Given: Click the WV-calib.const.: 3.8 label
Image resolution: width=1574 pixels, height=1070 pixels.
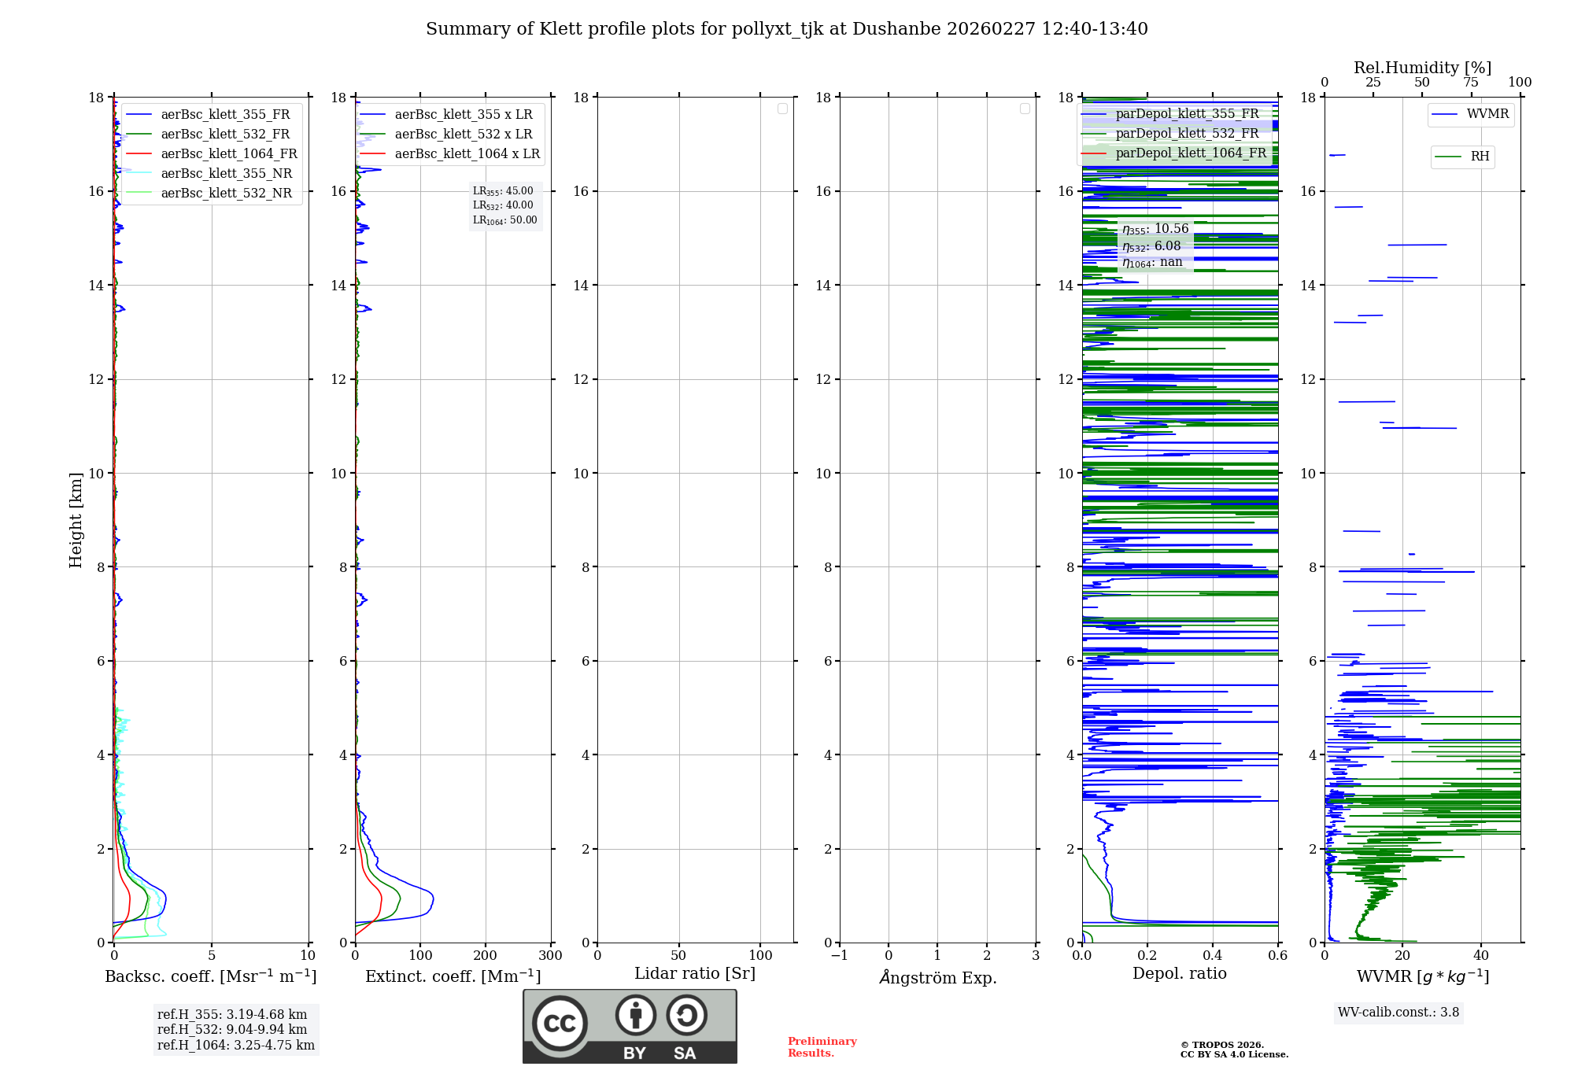Looking at the screenshot, I should click(1398, 1013).
